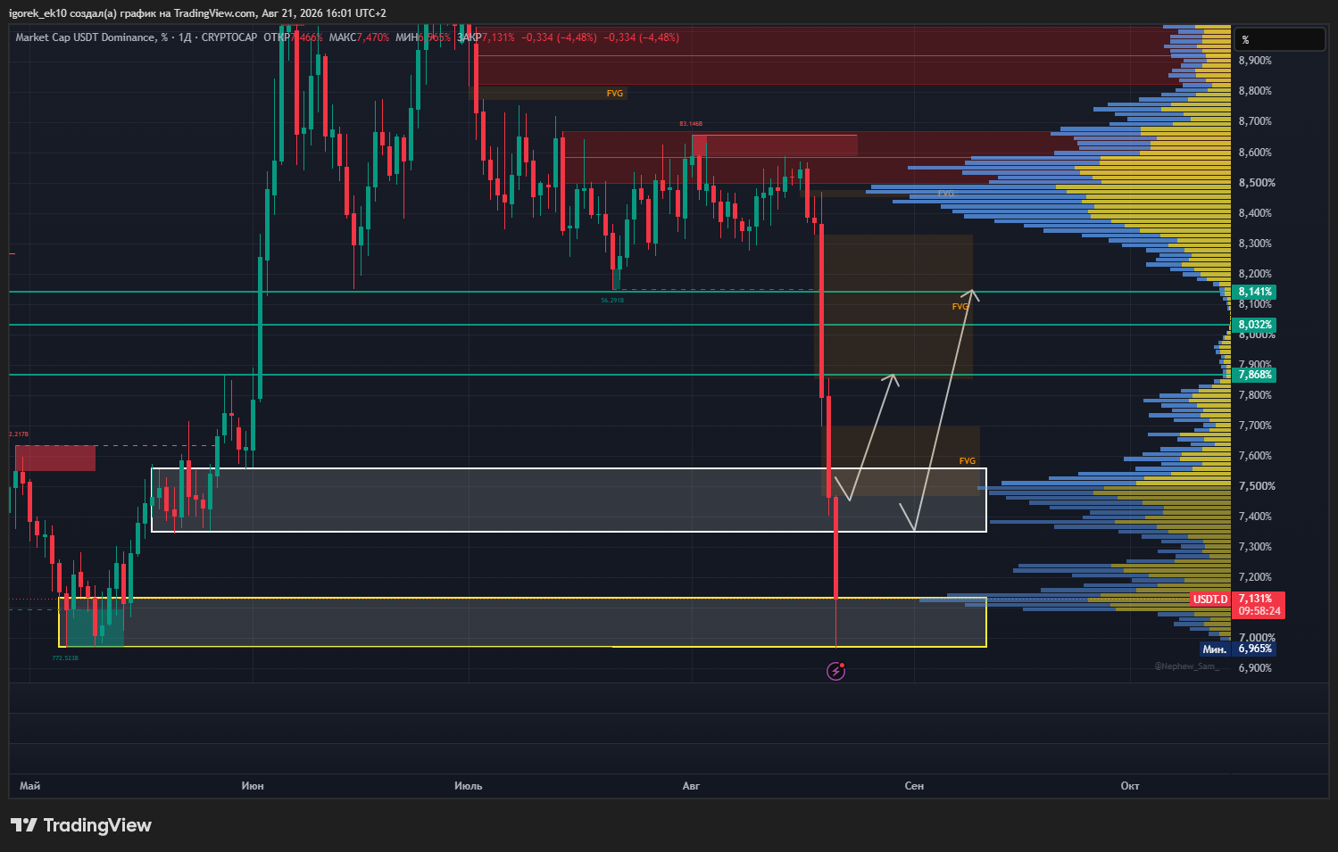Screen dimensions: 1338x852
Task: Click the 772.523B volume label
Action: (65, 658)
